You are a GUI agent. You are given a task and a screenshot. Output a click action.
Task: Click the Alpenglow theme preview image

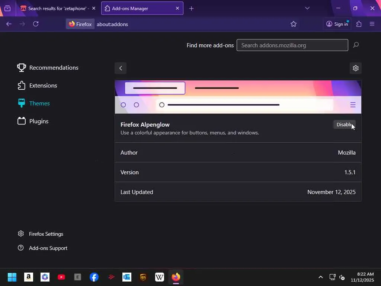(238, 97)
